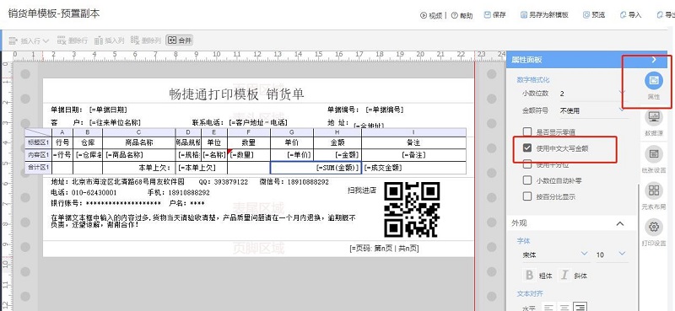The image size is (675, 311).
Task: Uncheck 使用中文大写金额 checkbox
Action: (x=526, y=148)
